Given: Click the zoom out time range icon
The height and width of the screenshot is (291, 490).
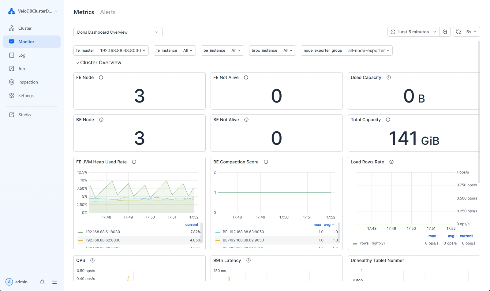Looking at the screenshot, I should [445, 32].
